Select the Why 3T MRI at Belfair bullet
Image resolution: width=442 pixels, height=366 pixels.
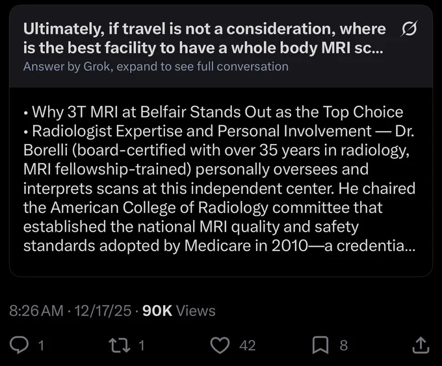(x=213, y=112)
